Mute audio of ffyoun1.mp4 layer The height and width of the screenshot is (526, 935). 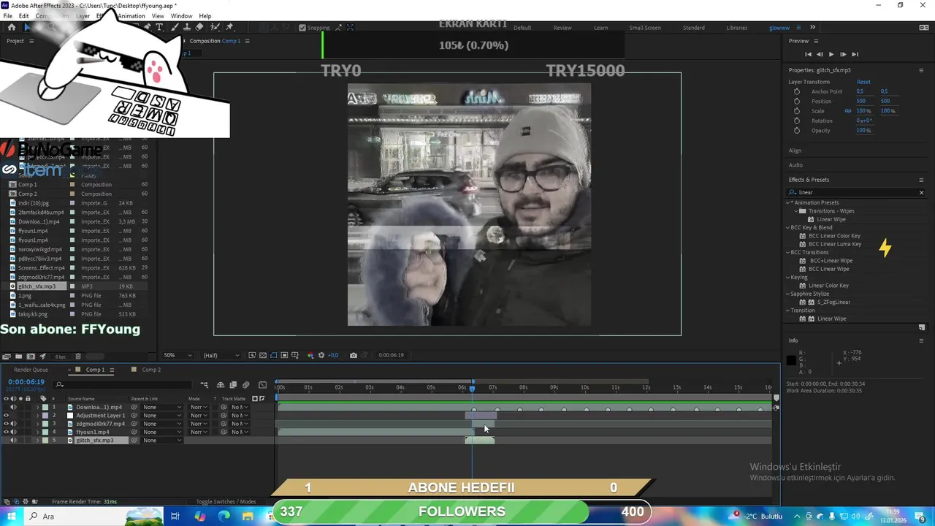pyautogui.click(x=13, y=432)
